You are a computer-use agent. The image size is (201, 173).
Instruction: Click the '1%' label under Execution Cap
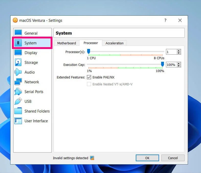89,71
